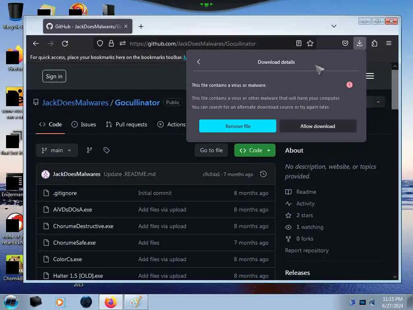The height and width of the screenshot is (310, 413).
Task: Open the Releases heading link
Action: [297, 272]
